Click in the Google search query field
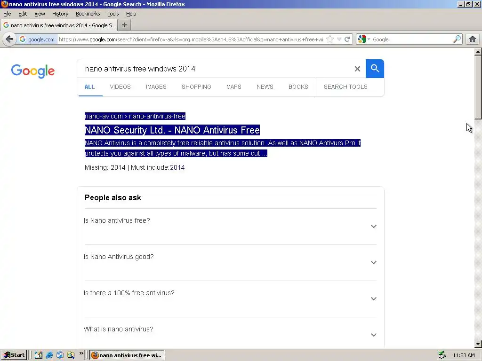482x361 pixels. point(215,69)
